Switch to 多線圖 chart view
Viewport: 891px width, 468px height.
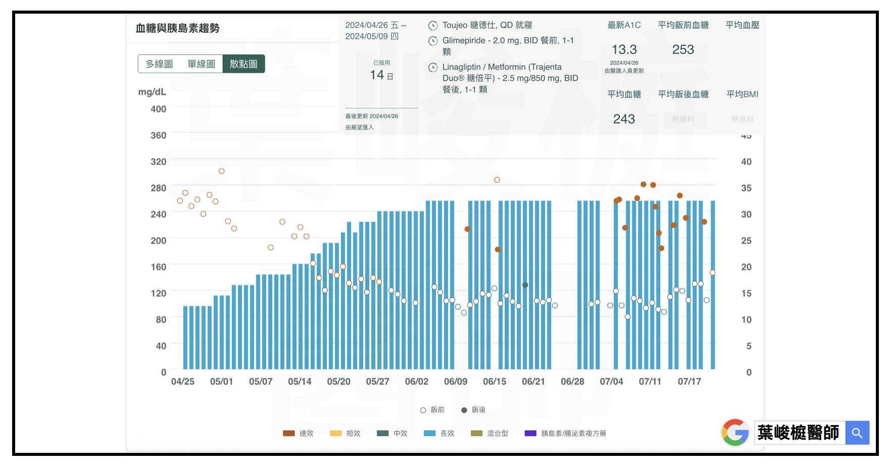click(159, 64)
